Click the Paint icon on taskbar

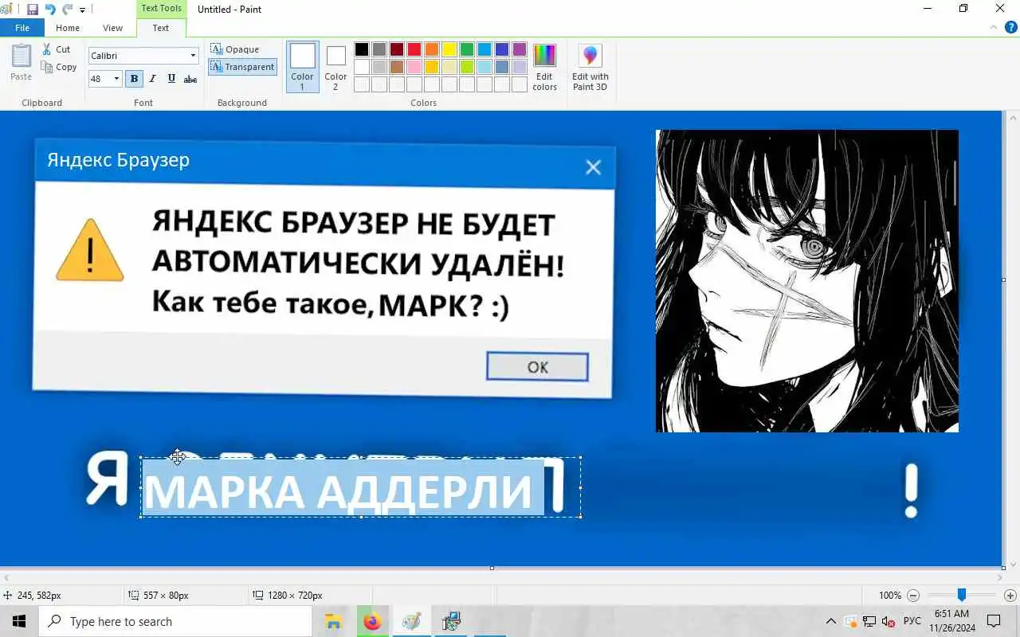tap(411, 621)
